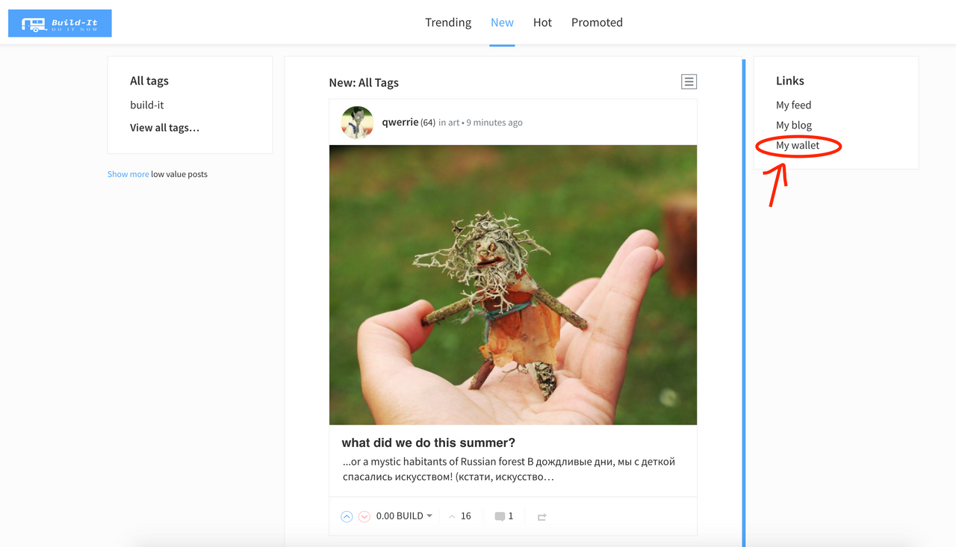Click the Build-It logo
Image resolution: width=956 pixels, height=547 pixels.
(x=60, y=23)
